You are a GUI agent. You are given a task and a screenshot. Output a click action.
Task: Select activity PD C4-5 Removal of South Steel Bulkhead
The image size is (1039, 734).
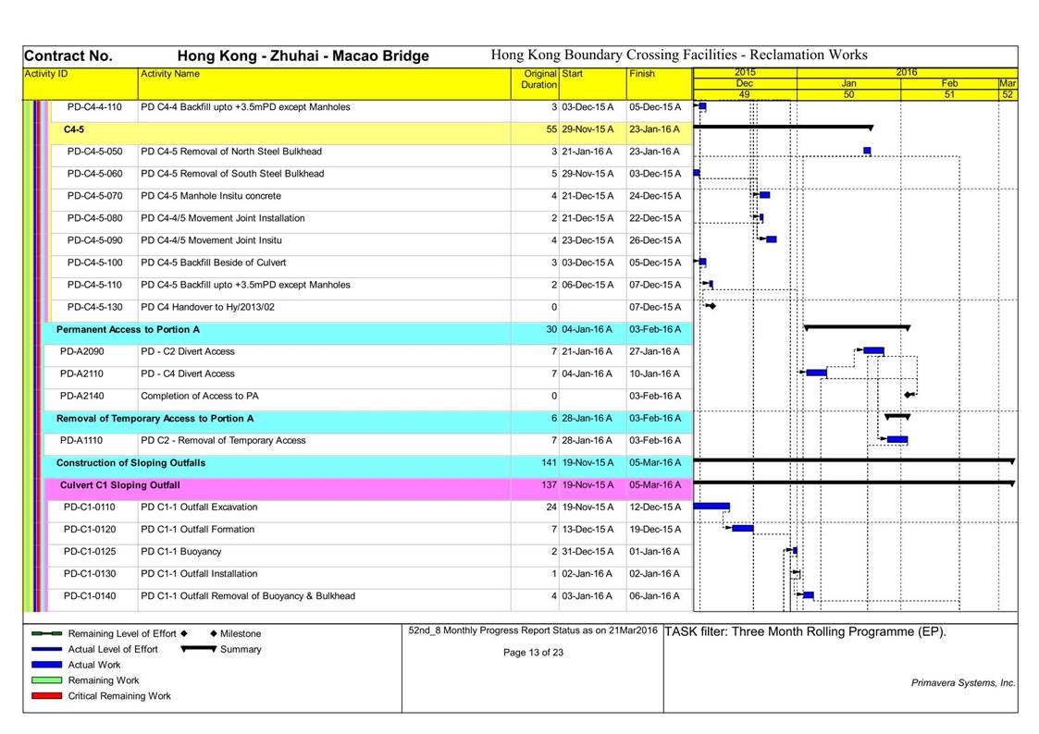(x=232, y=174)
